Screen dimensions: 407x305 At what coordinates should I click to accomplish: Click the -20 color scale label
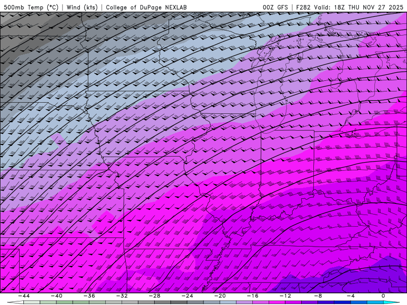[220, 296]
